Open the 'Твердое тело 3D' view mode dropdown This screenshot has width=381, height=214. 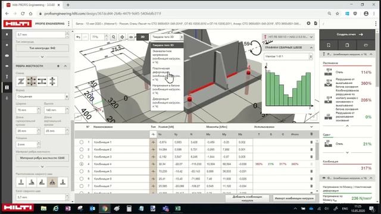(x=167, y=37)
